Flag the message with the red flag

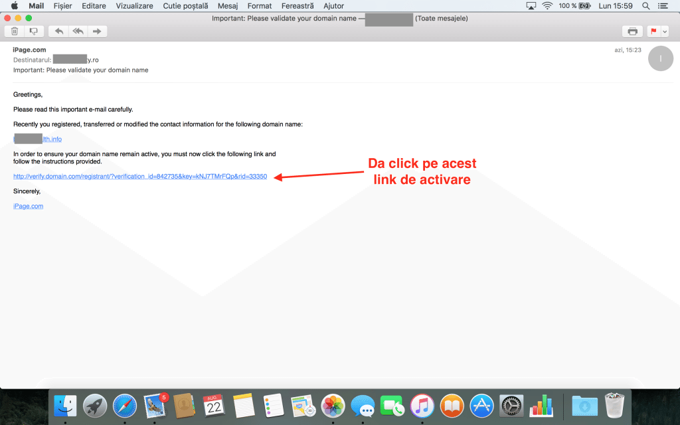tap(653, 31)
